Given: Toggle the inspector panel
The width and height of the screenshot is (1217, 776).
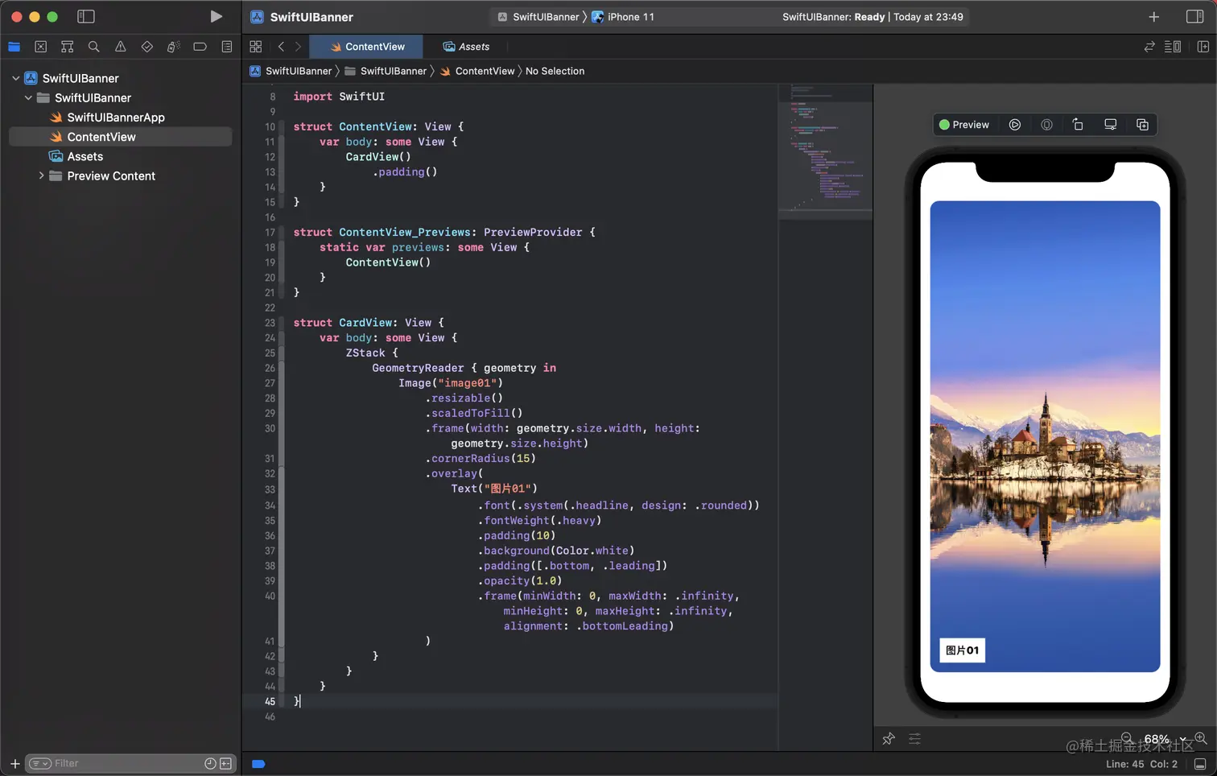Looking at the screenshot, I should click(1194, 16).
